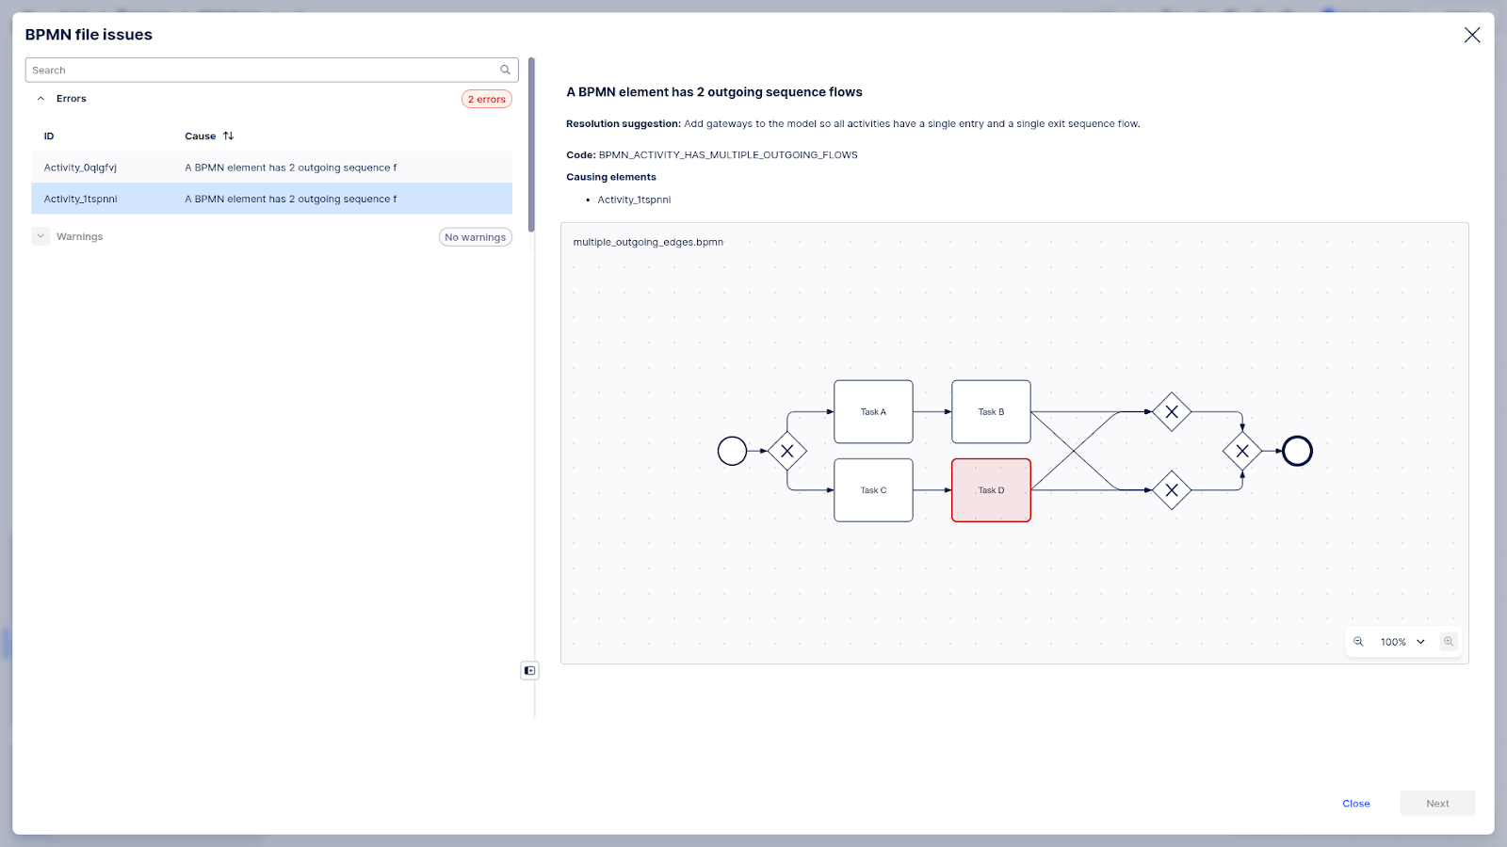
Task: Collapse the Errors section
Action: (x=41, y=99)
